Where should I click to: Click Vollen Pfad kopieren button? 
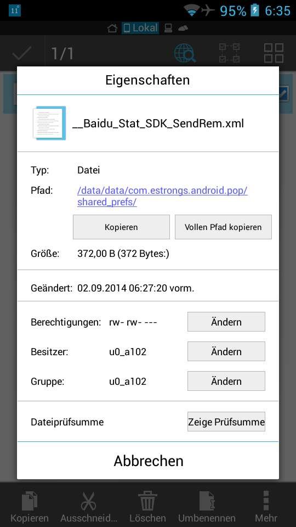tap(223, 227)
